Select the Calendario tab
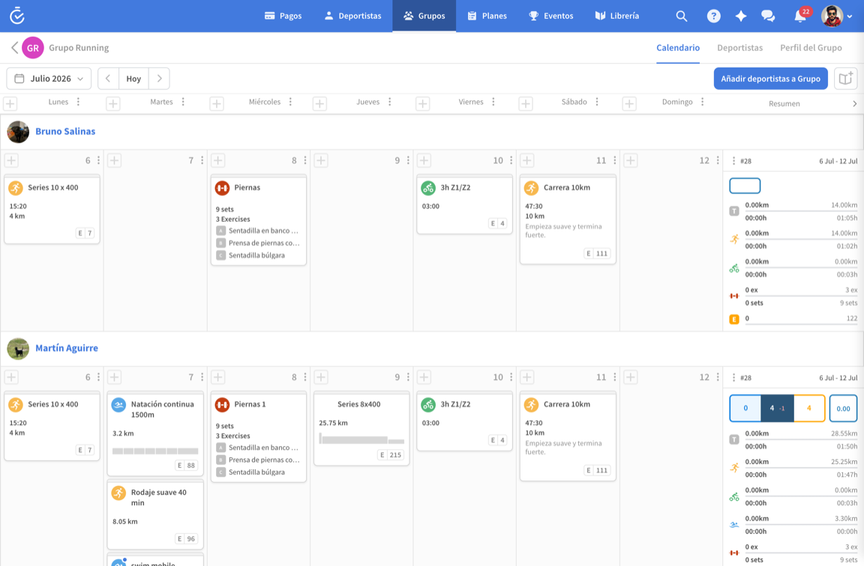The width and height of the screenshot is (864, 566). [678, 48]
